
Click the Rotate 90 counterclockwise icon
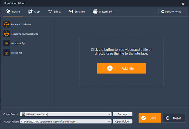coord(6,34)
